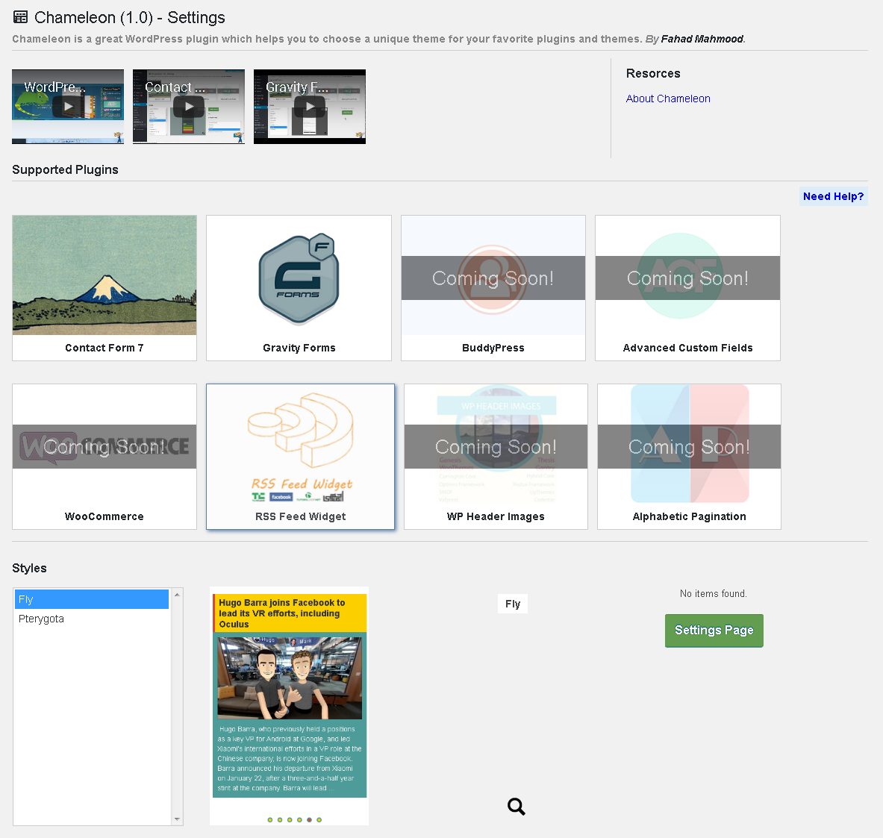Open the About Chameleon link

pyautogui.click(x=668, y=99)
